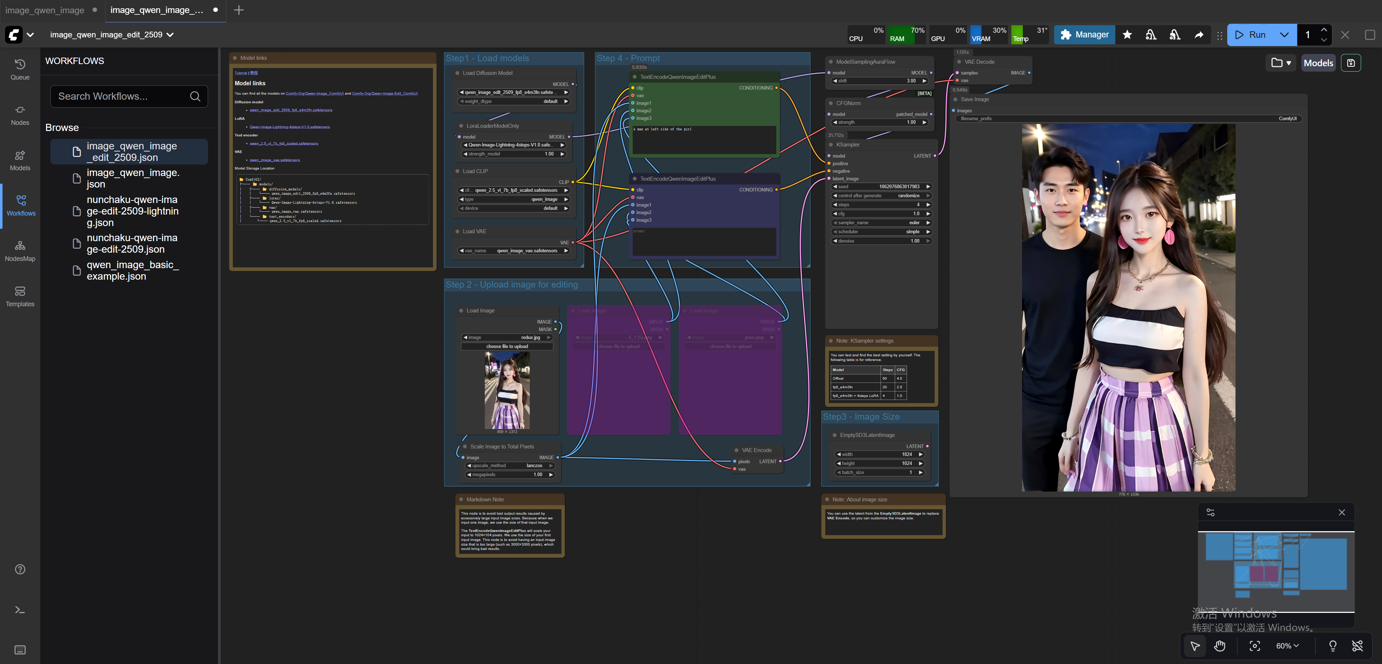Switch to the image_qwen_image tab
This screenshot has height=664, width=1382.
tap(45, 10)
